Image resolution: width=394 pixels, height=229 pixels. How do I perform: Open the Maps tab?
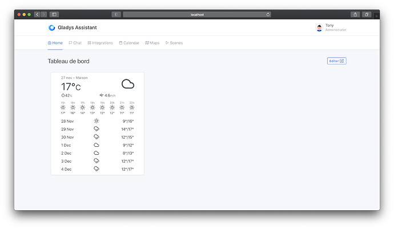coord(152,43)
